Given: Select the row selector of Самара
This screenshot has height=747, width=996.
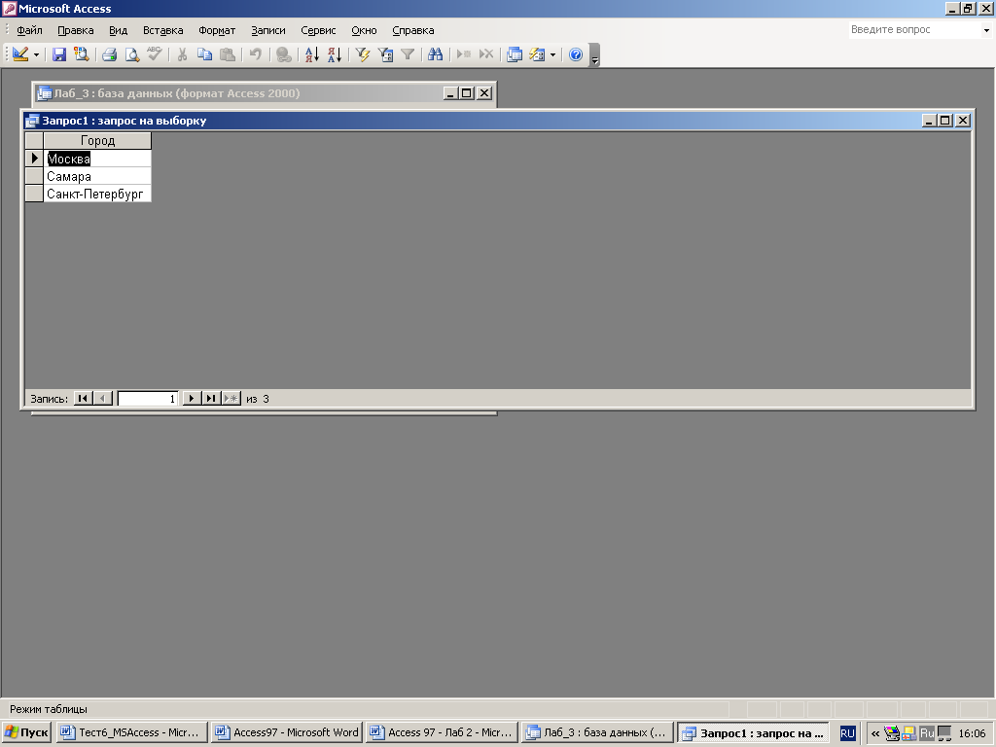Looking at the screenshot, I should [34, 176].
